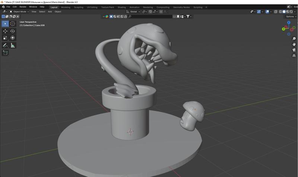Open the viewport Add menu
This screenshot has height=177, width=298.
pyautogui.click(x=50, y=12)
